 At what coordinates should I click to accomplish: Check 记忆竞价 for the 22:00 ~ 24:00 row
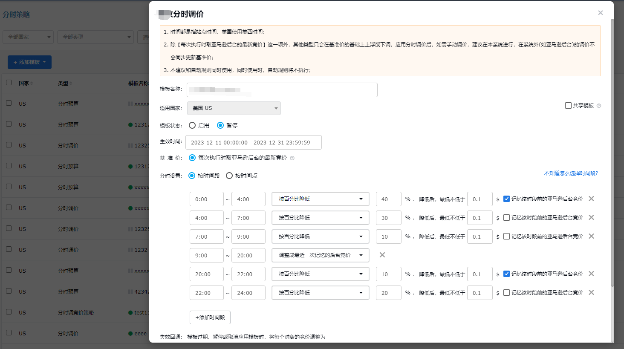tap(506, 292)
